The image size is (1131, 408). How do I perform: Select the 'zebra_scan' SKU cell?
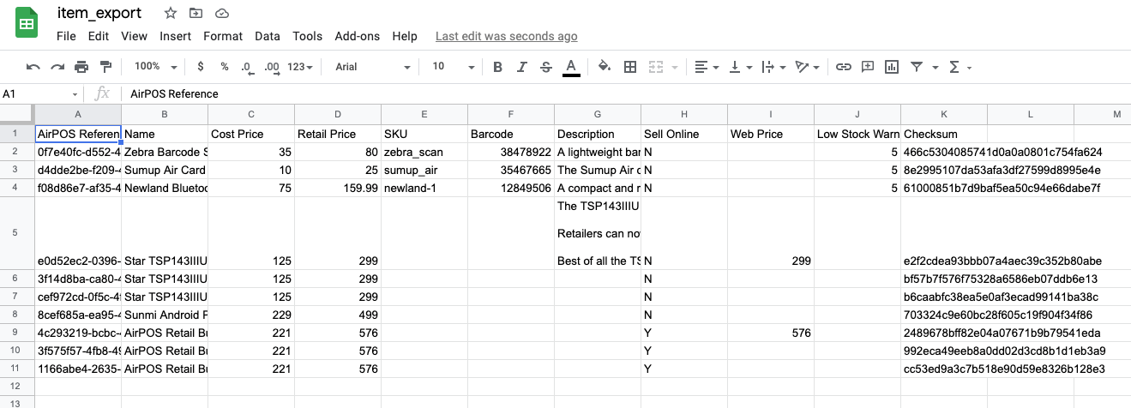coord(424,152)
